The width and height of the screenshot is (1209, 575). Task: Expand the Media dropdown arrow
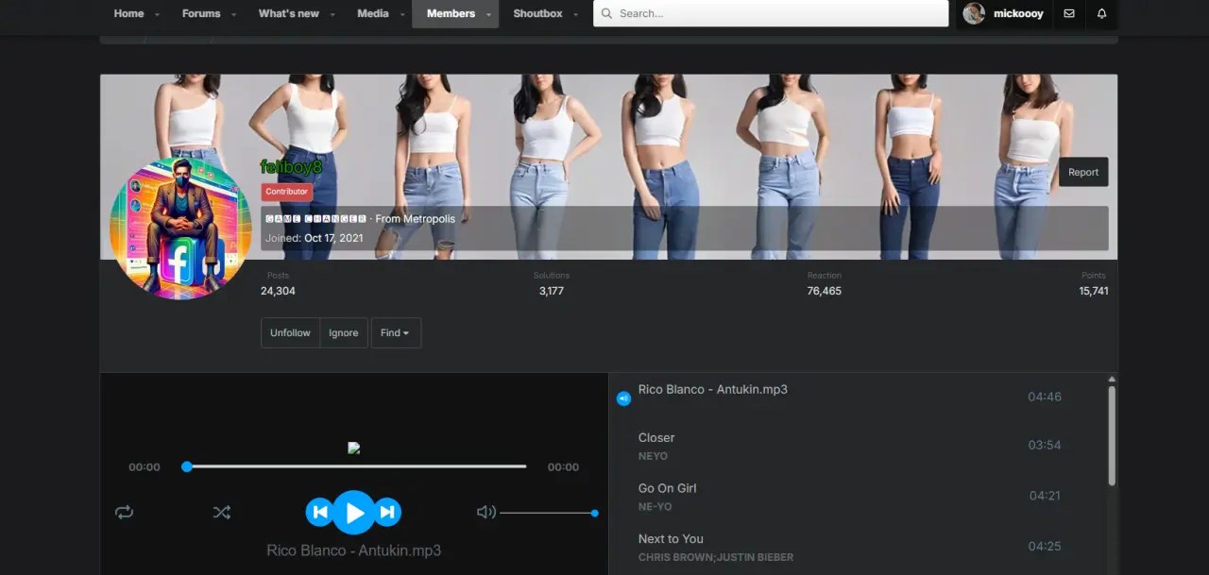402,14
